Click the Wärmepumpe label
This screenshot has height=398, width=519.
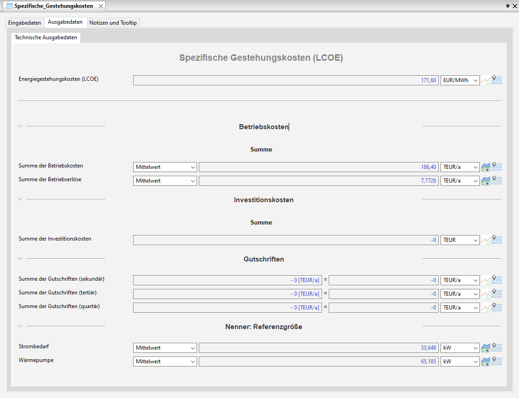[x=36, y=360]
